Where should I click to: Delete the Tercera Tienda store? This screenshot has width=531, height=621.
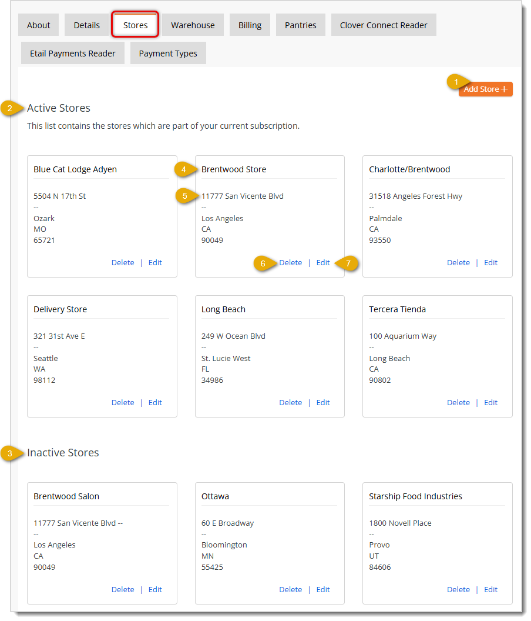[x=458, y=402]
